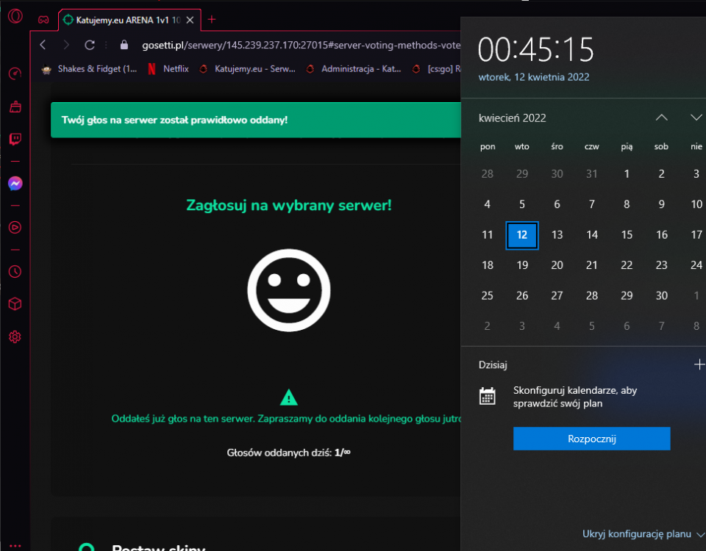
Task: Select April 30 in the calendar
Action: (661, 295)
